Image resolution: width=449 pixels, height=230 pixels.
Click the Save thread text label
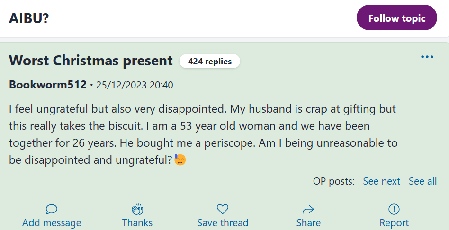[x=223, y=222]
